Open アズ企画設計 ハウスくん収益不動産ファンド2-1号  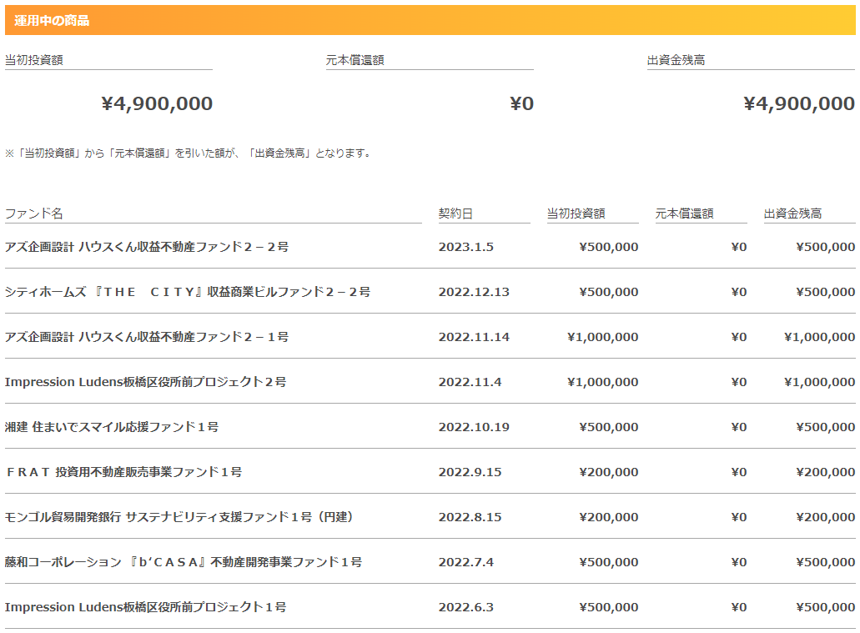(x=147, y=337)
